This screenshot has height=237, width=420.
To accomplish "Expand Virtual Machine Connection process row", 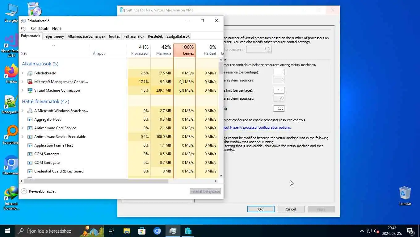I will point(23,90).
